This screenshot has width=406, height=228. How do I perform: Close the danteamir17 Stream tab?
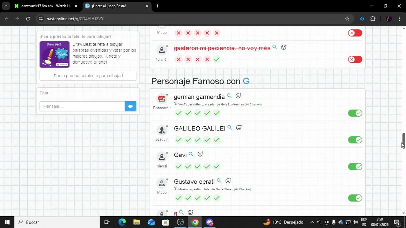pyautogui.click(x=76, y=6)
